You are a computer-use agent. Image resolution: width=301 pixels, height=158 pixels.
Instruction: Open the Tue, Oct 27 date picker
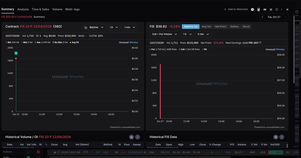tap(274, 17)
